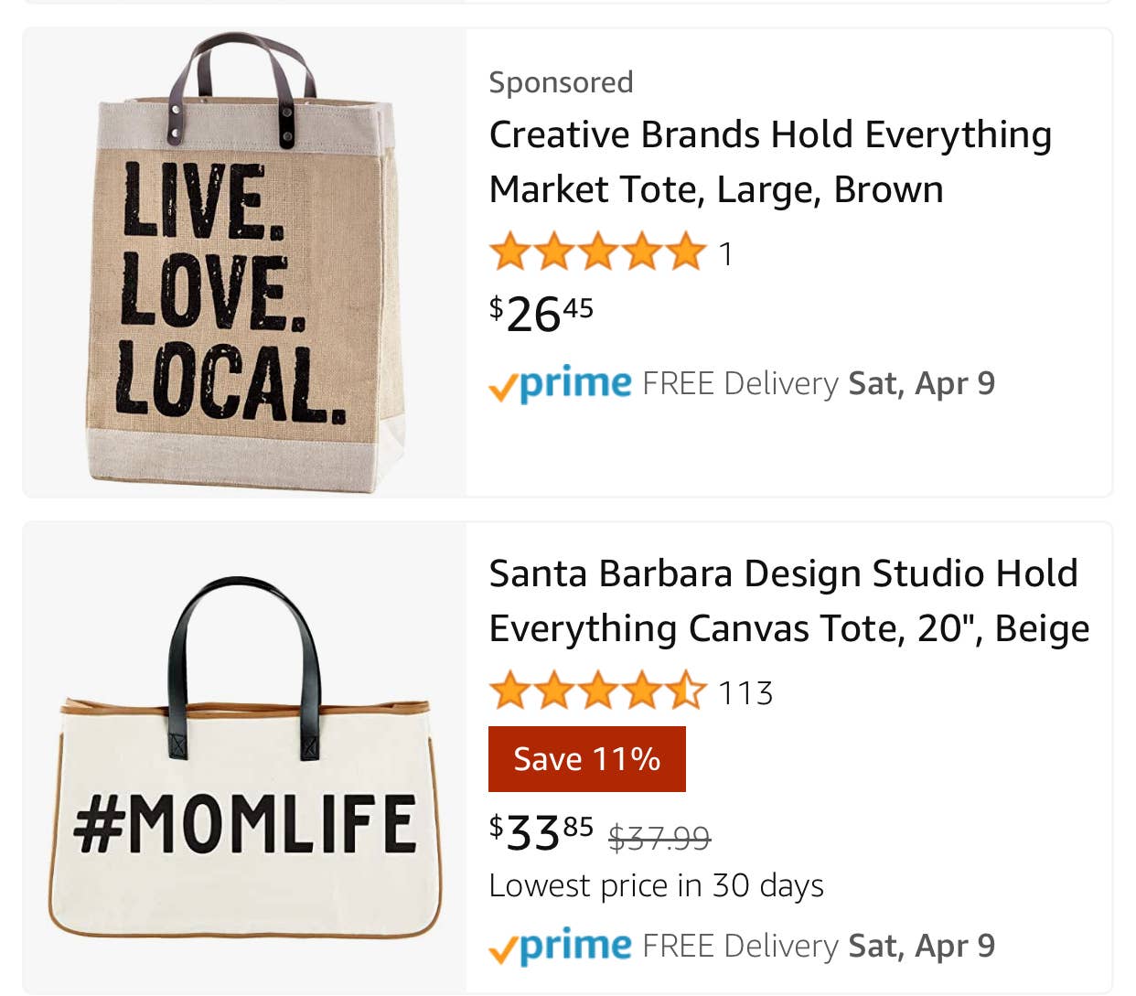Click the Prime logo on Market Tote
Screen dimensions: 1136x996
574,383
